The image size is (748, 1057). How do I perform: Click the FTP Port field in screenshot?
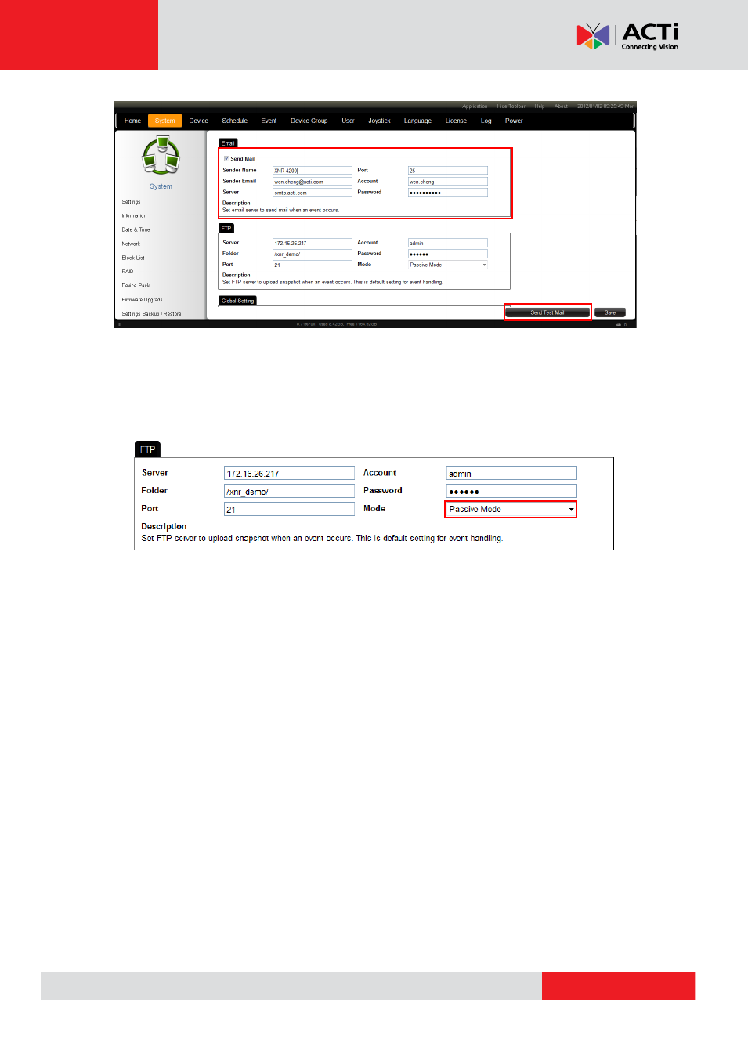point(313,265)
